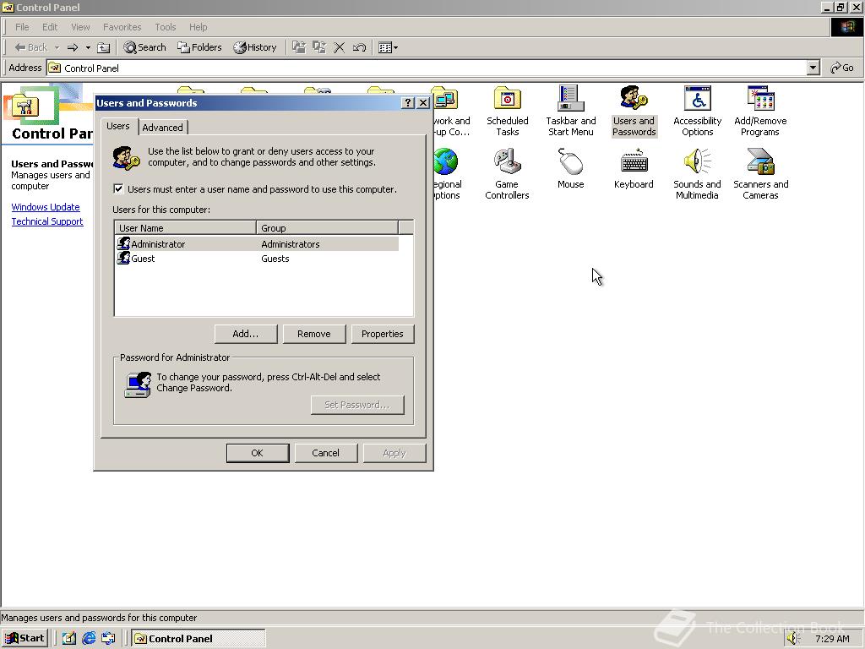865x649 pixels.
Task: Toggle the Folders pane in toolbar
Action: 199,47
